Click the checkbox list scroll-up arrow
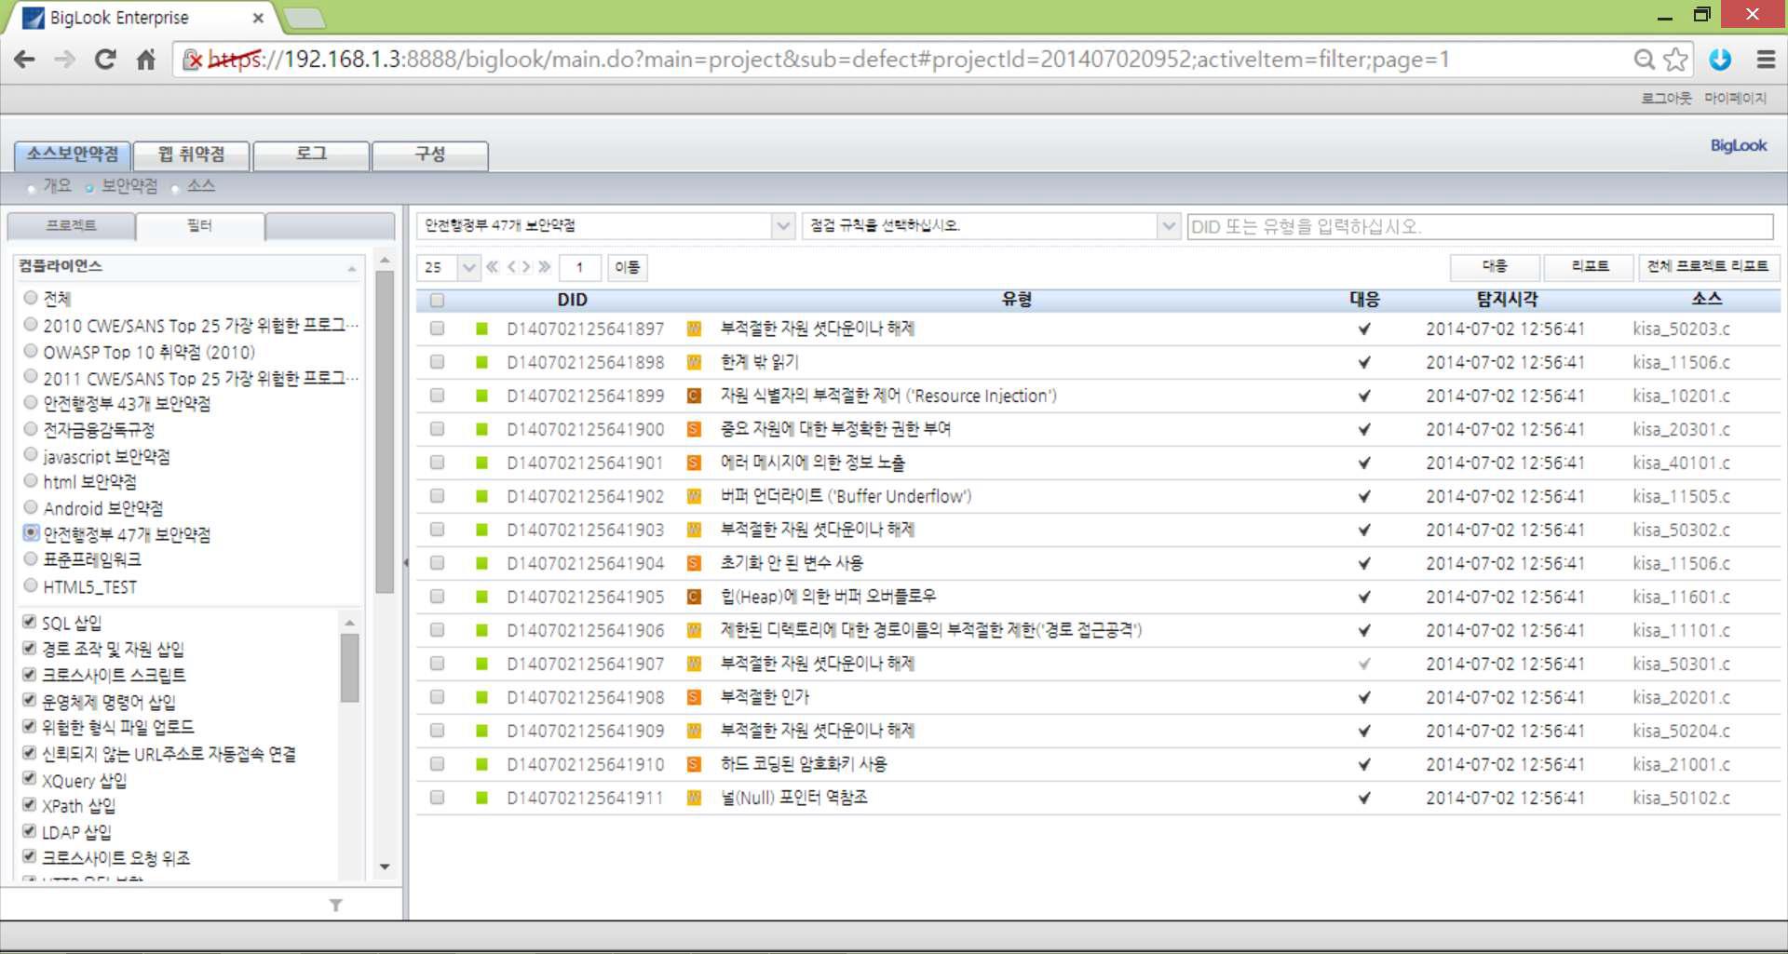Image resolution: width=1788 pixels, height=954 pixels. 349,623
